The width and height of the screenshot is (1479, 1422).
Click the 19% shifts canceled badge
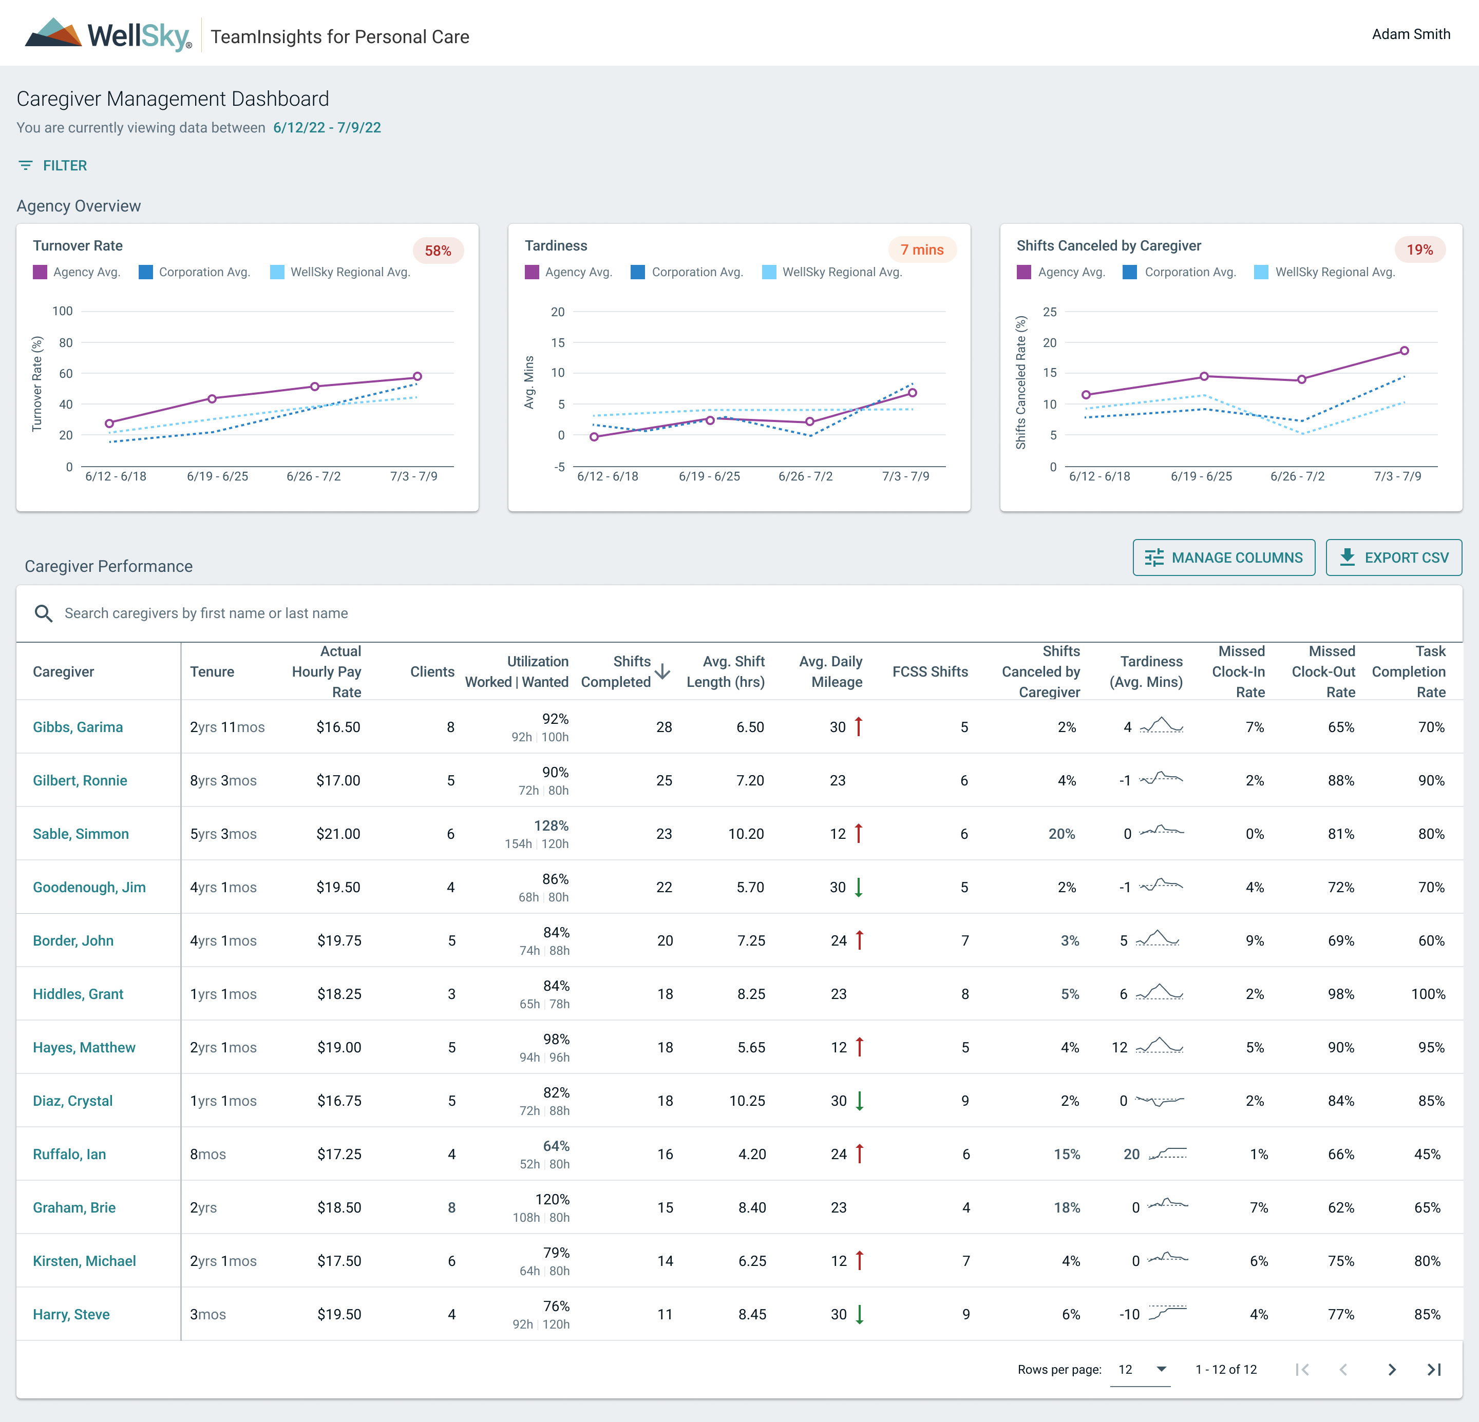(1420, 249)
